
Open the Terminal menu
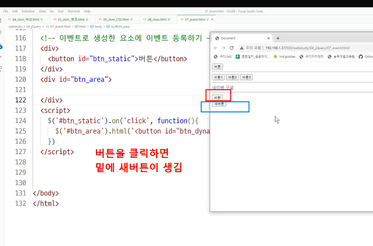point(73,11)
